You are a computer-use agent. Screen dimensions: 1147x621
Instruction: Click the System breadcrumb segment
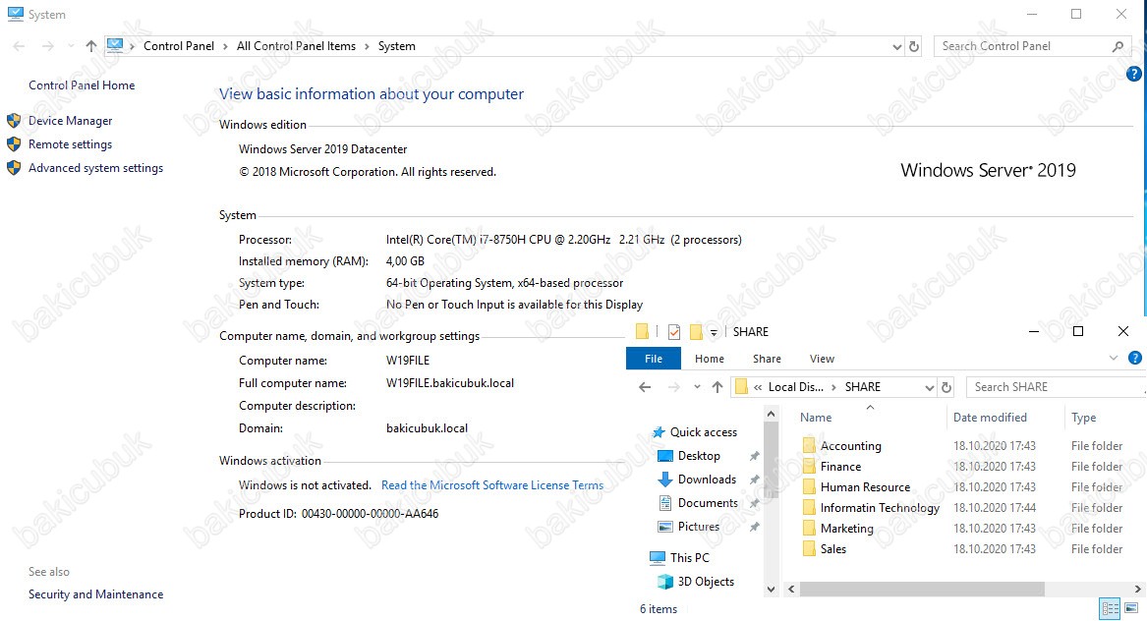[x=396, y=46]
